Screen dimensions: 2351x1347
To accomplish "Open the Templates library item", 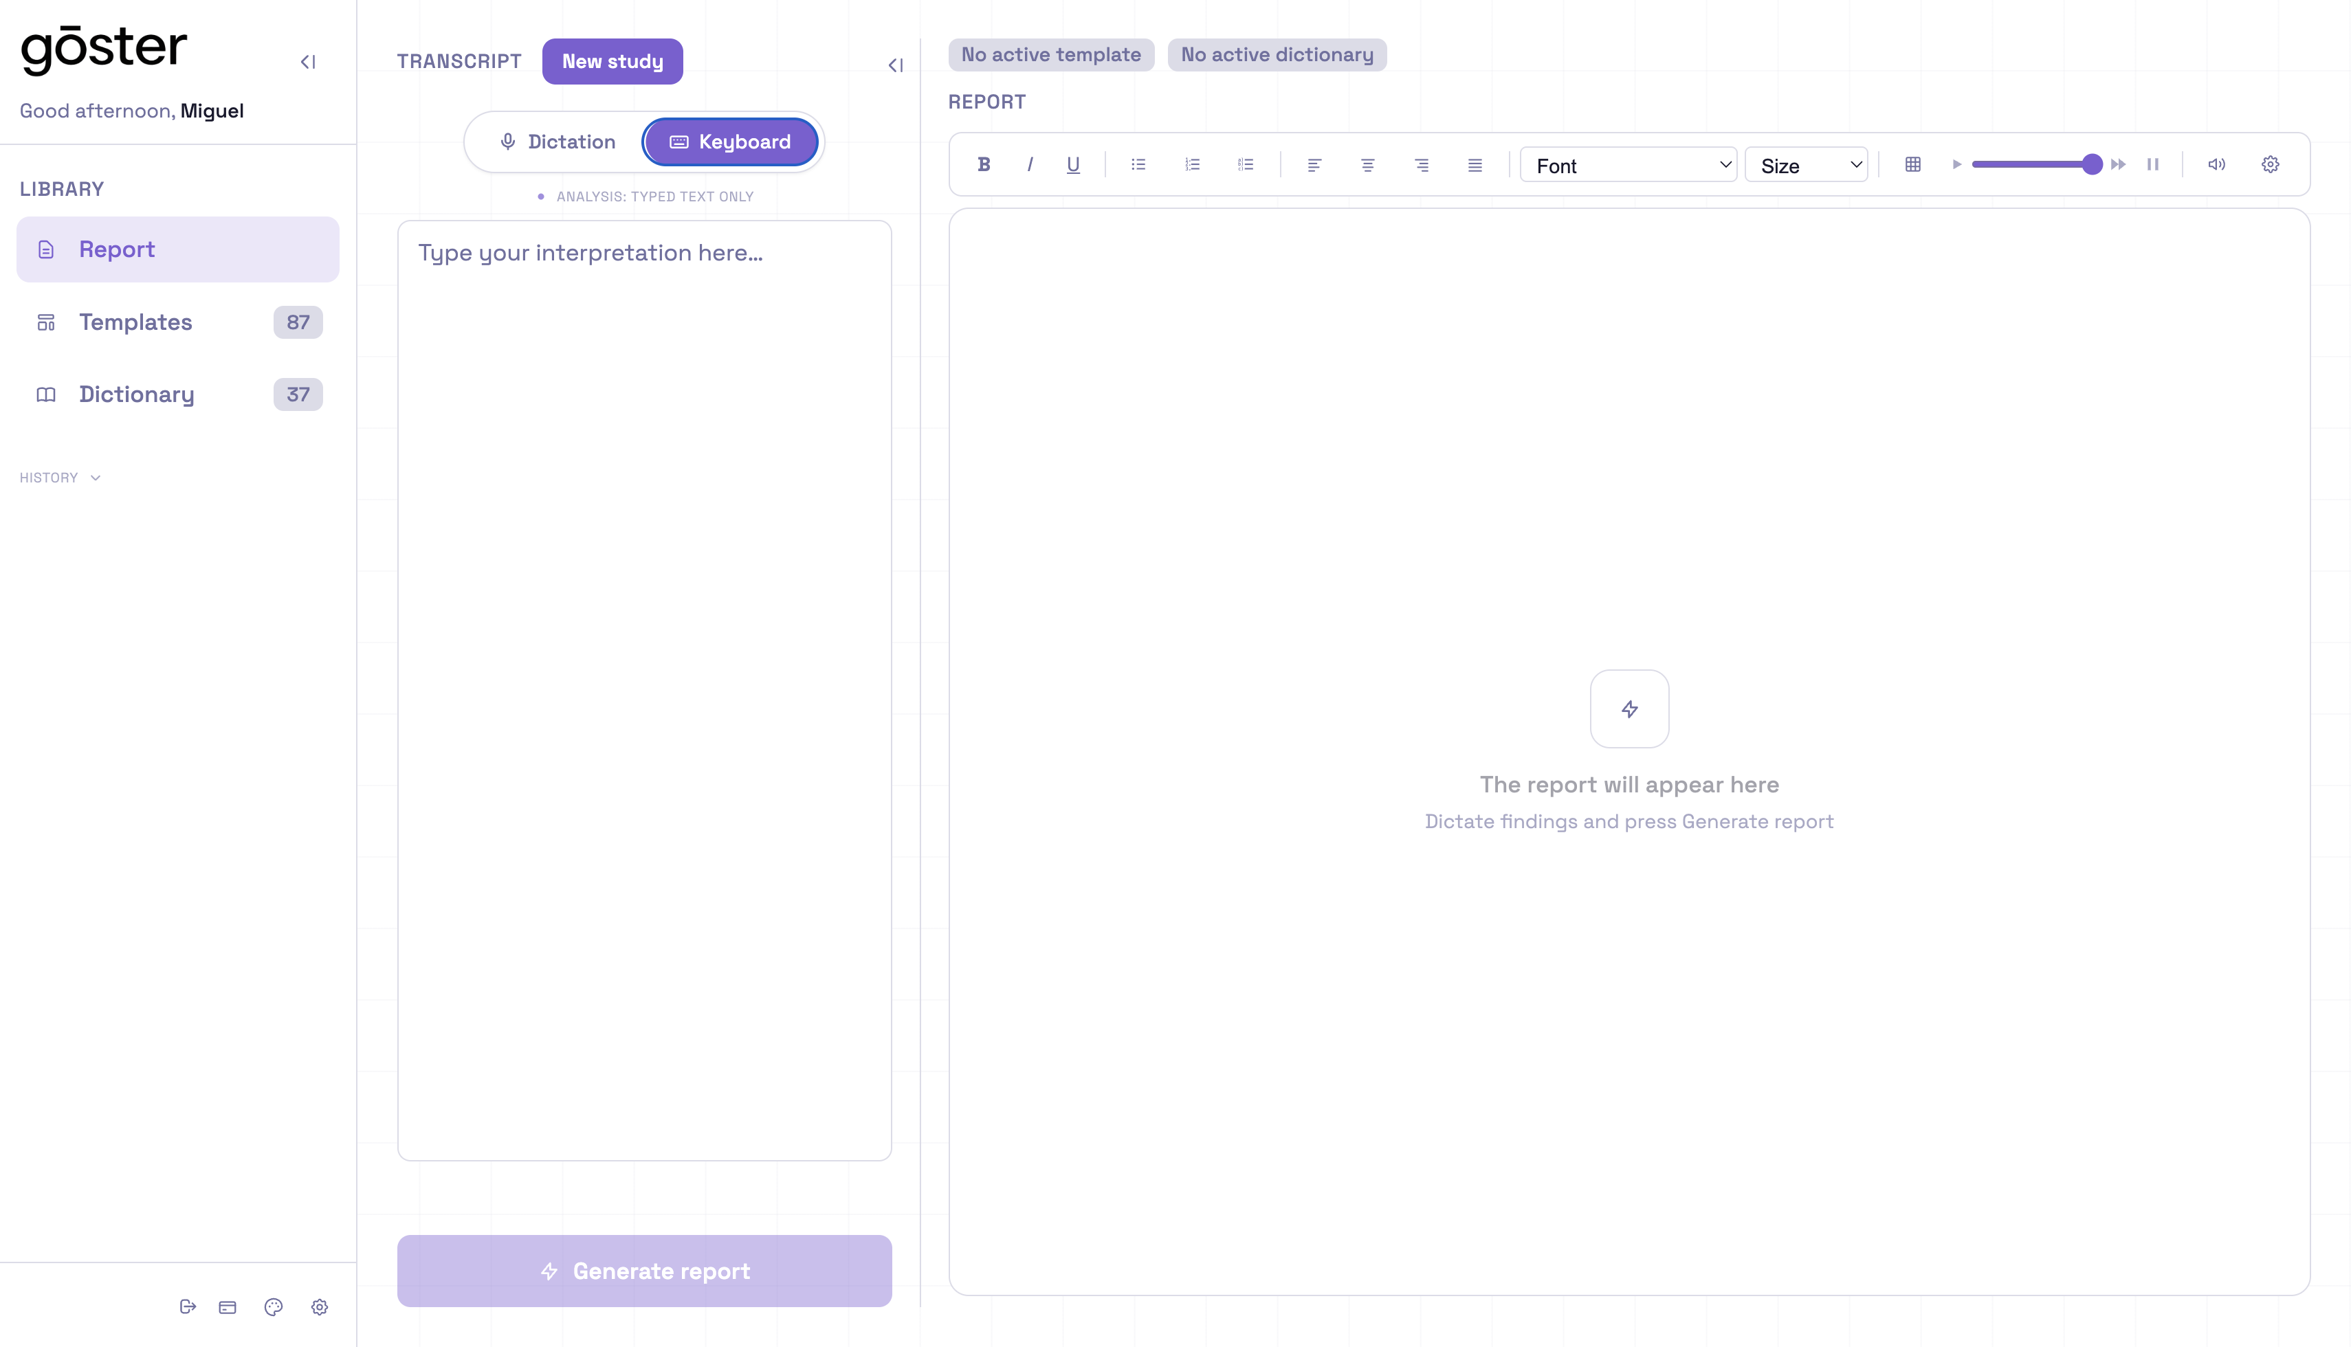I will coord(177,322).
